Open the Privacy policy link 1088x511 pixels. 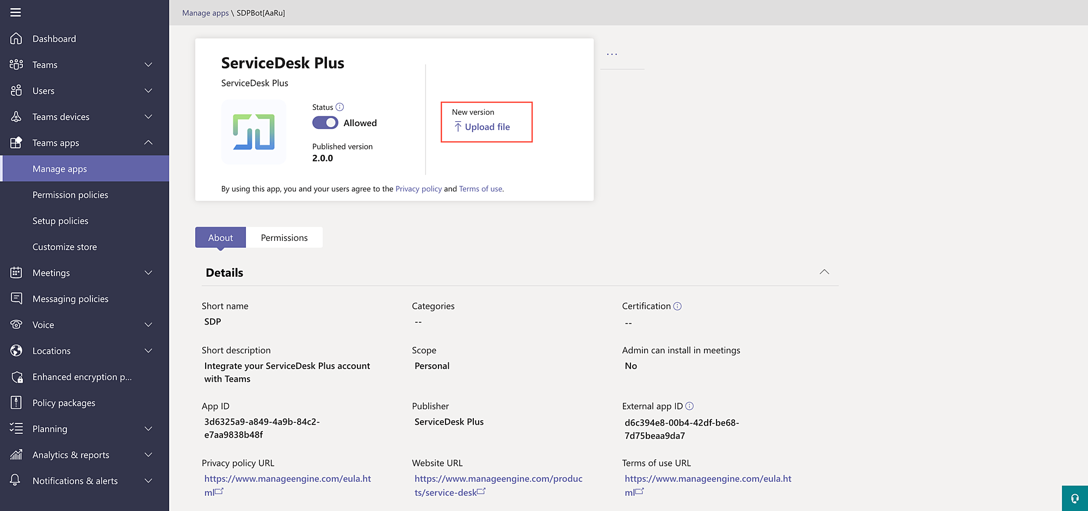[418, 189]
